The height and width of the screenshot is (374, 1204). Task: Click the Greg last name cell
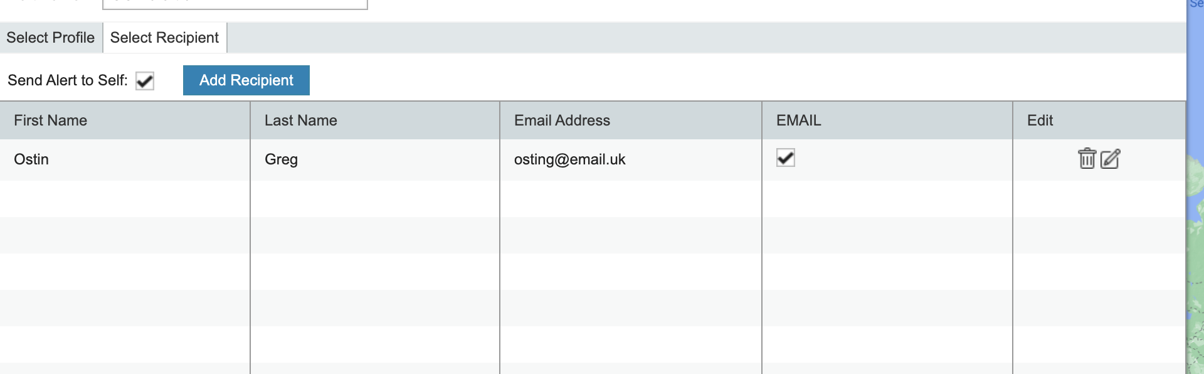pos(281,159)
